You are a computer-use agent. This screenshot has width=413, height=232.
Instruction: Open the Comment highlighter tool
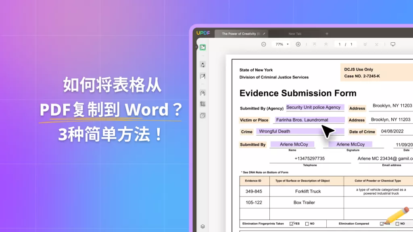point(202,65)
